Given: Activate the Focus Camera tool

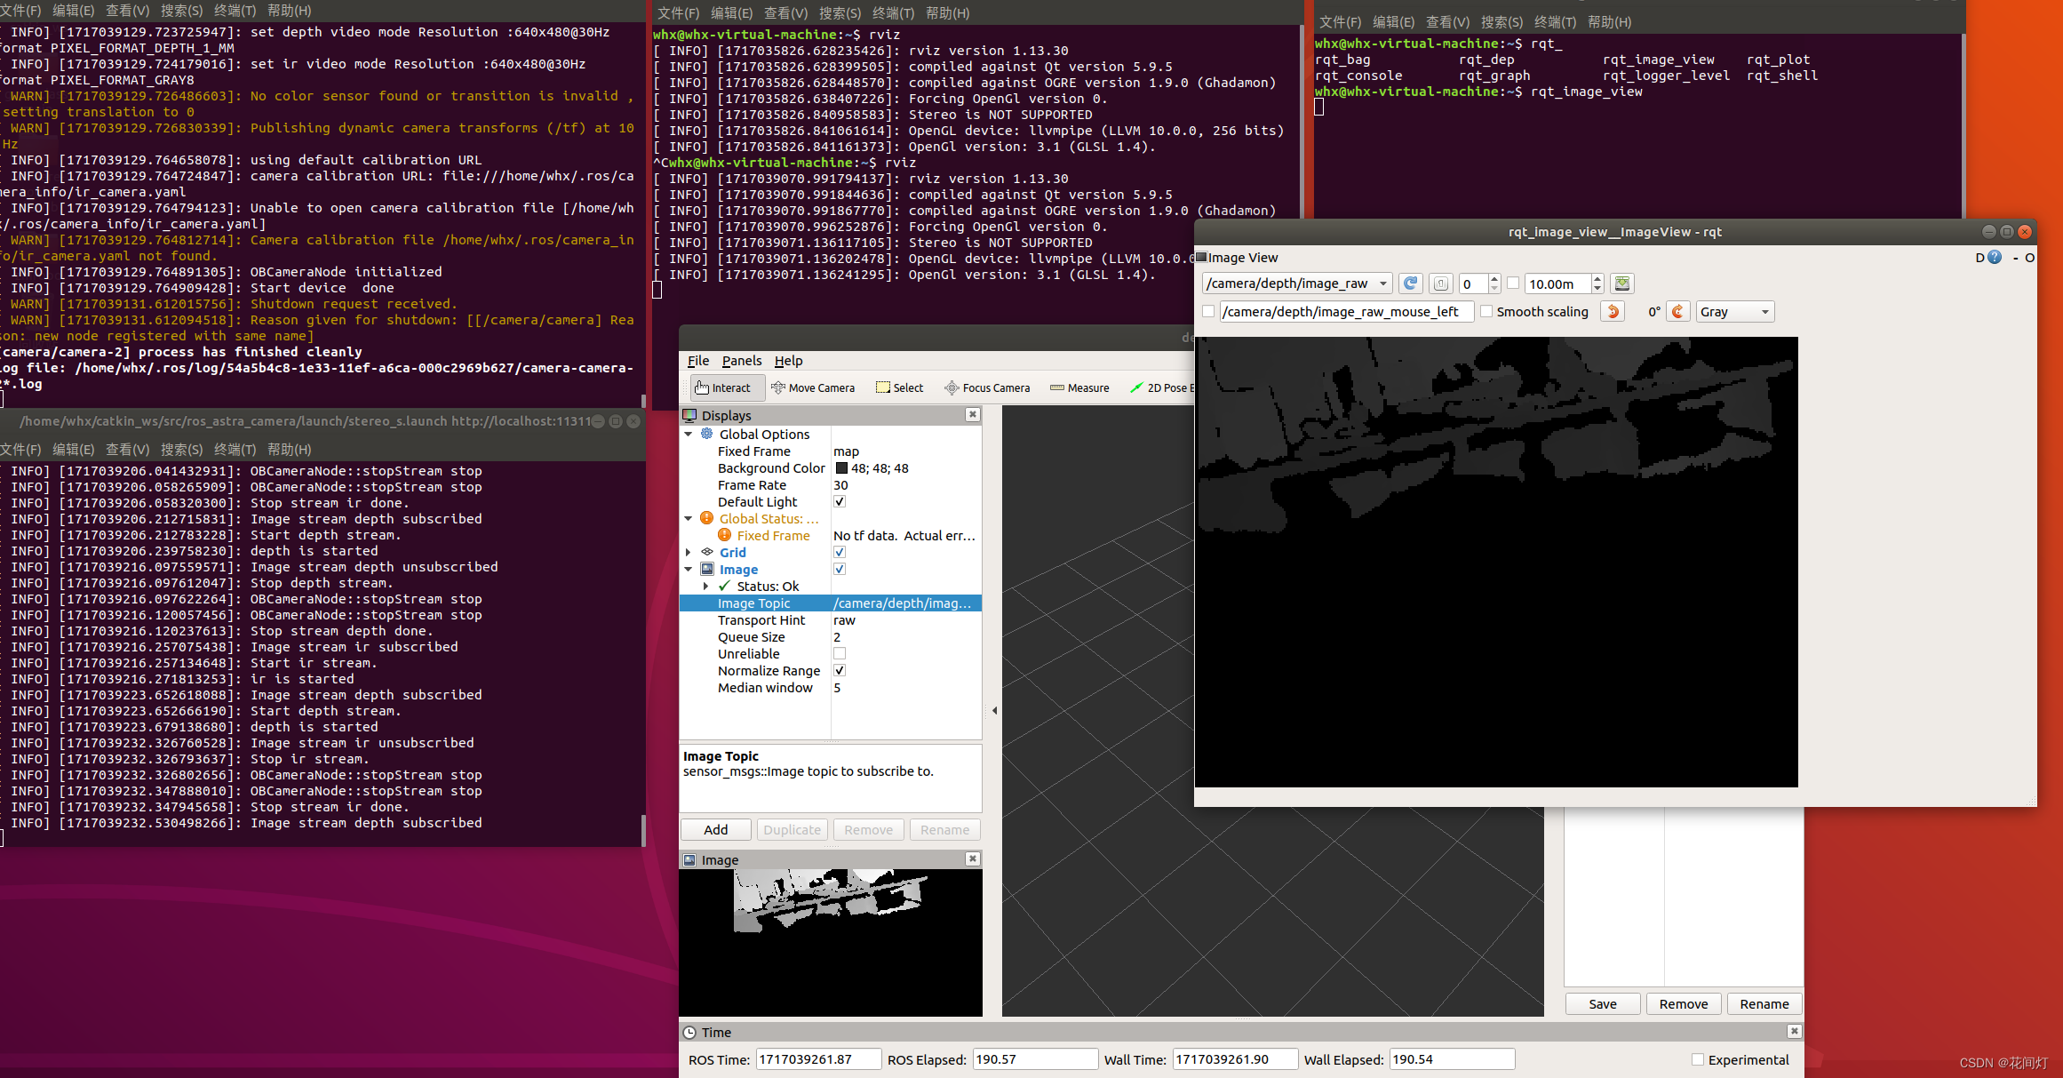Looking at the screenshot, I should pyautogui.click(x=987, y=387).
